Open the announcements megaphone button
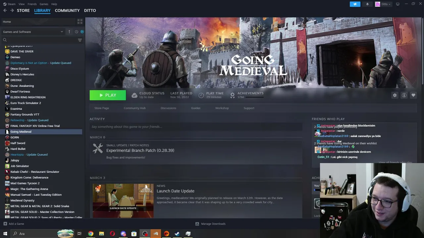The height and width of the screenshot is (238, 424). pyautogui.click(x=355, y=4)
